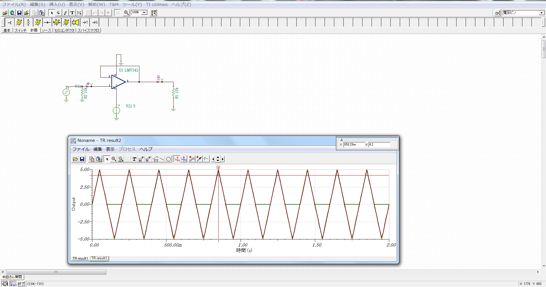Select the '→S' component icon
This screenshot has width=546, height=287.
coord(95,22)
